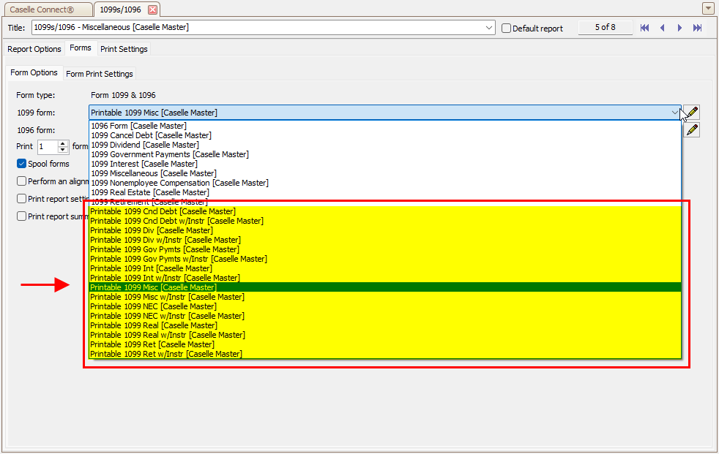Go to the first report arrow
Screen dimensions: 719x454
coord(644,28)
